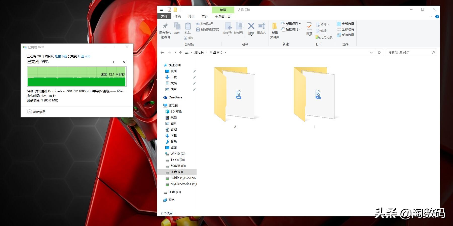Click History (历史记录) icon
Screen dimensions: 453x226
318,37
